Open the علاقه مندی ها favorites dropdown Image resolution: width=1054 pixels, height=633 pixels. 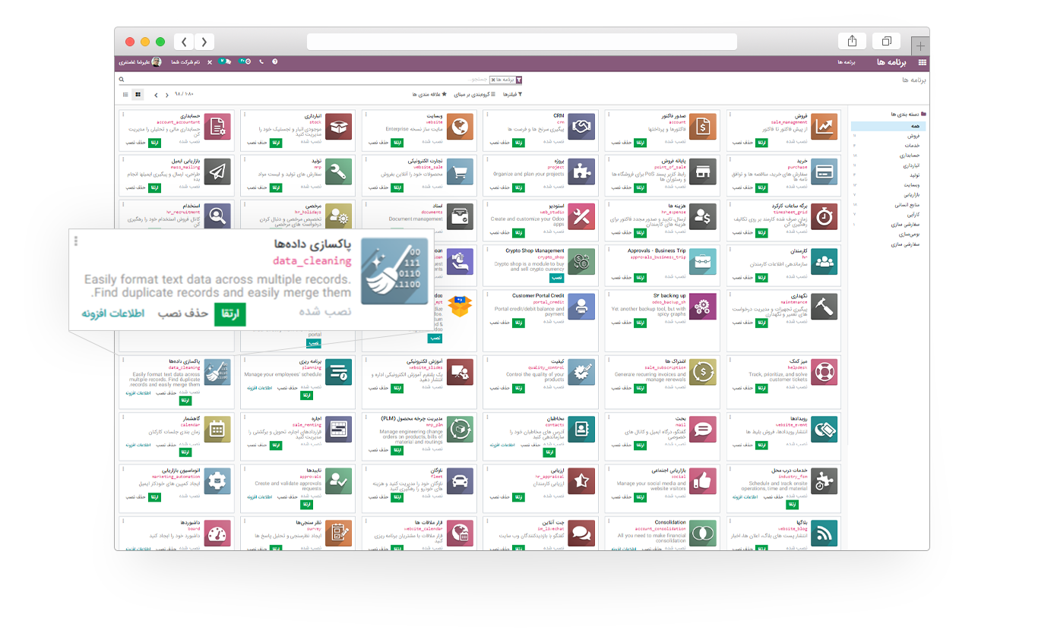click(x=429, y=95)
